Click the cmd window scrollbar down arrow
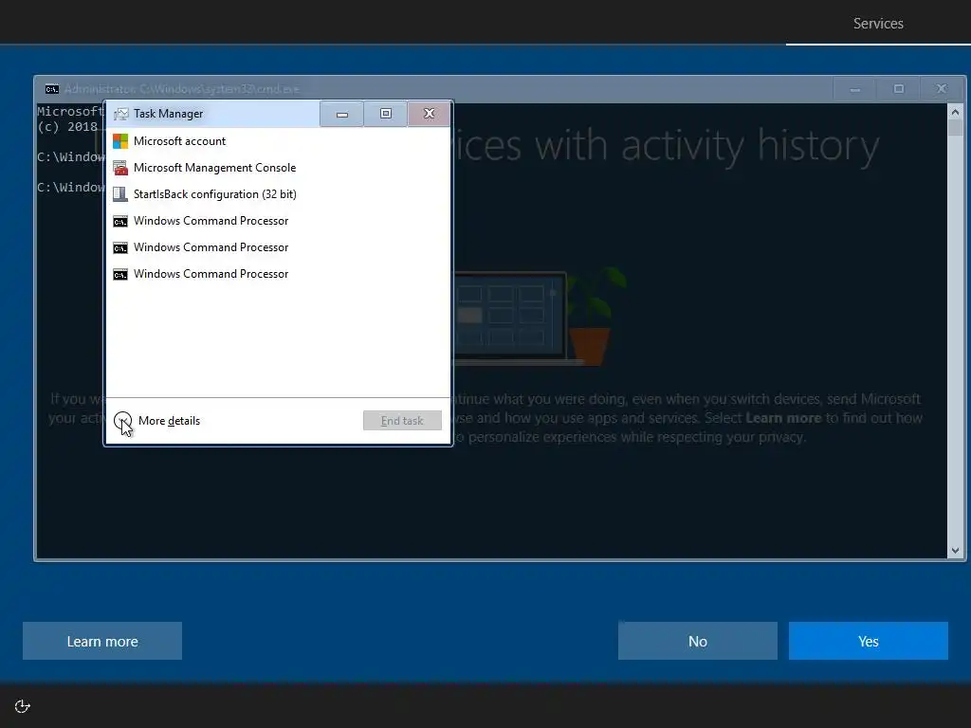Viewport: 971px width, 728px height. 955,551
